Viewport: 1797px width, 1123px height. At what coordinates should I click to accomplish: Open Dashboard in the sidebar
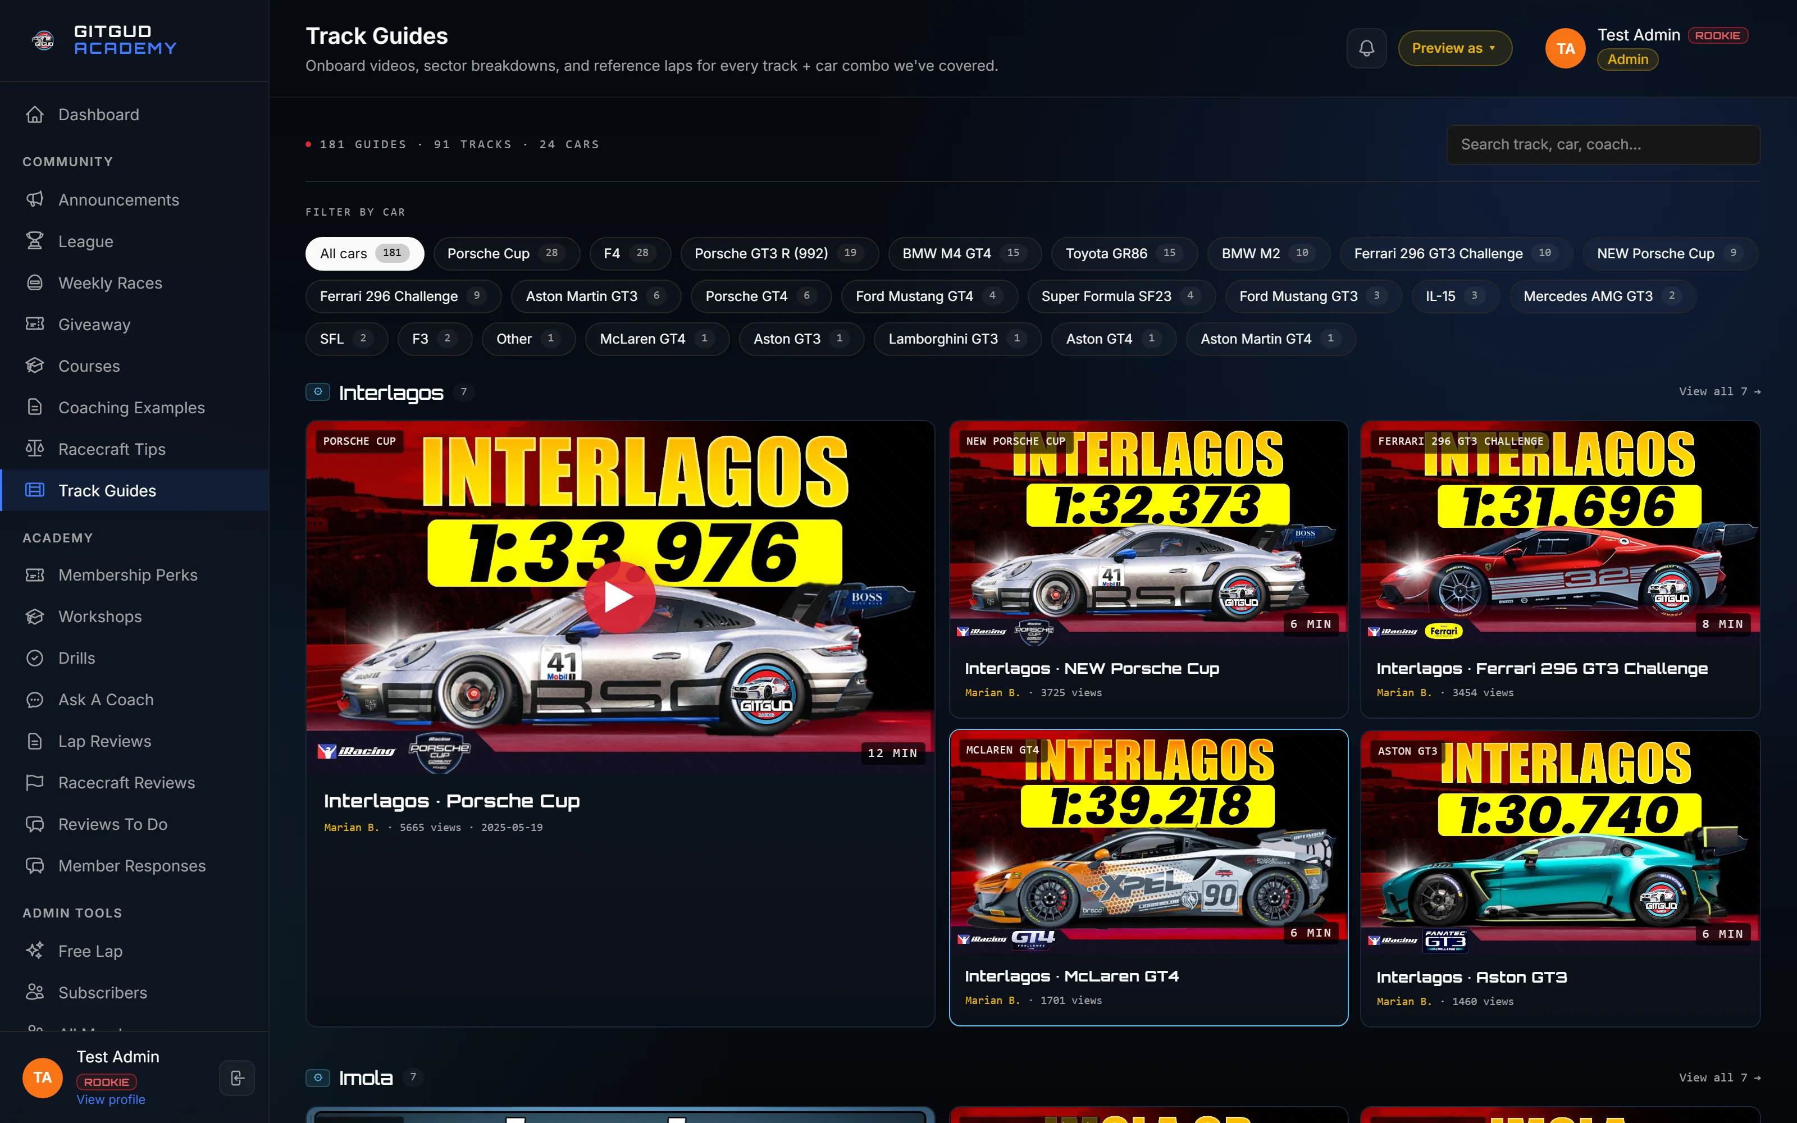click(134, 115)
